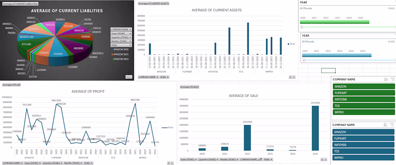Toggle AMAZON in blue company slicer
This screenshot has height=165, width=396.
click(x=364, y=132)
